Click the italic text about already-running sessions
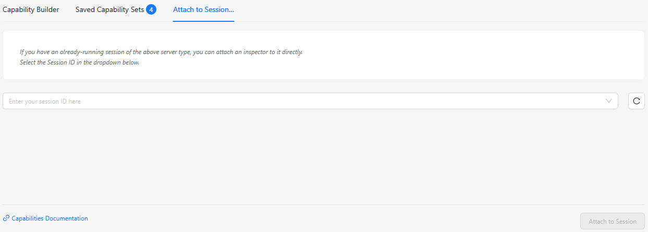Viewport: 648px width, 232px height. (161, 52)
